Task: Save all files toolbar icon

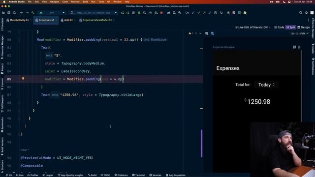Action: (x=9, y=13)
